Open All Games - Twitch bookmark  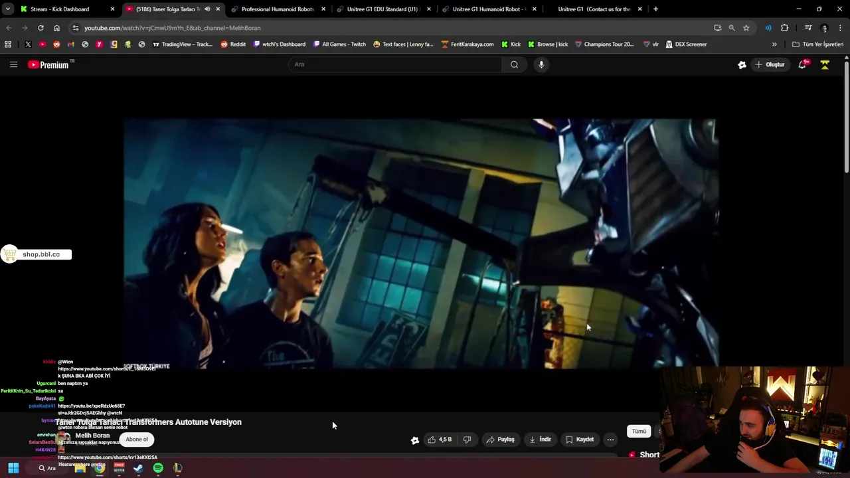(x=339, y=44)
